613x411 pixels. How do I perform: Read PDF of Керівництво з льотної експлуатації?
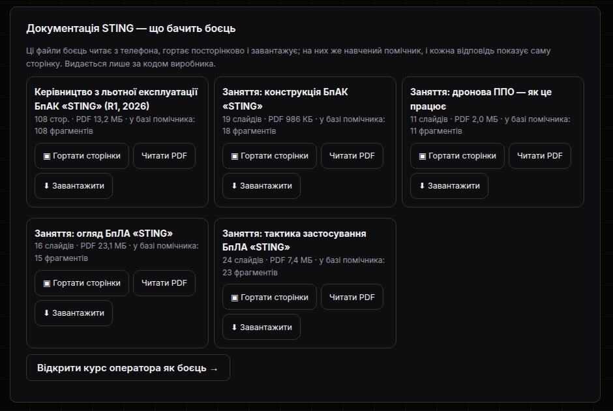(x=164, y=156)
